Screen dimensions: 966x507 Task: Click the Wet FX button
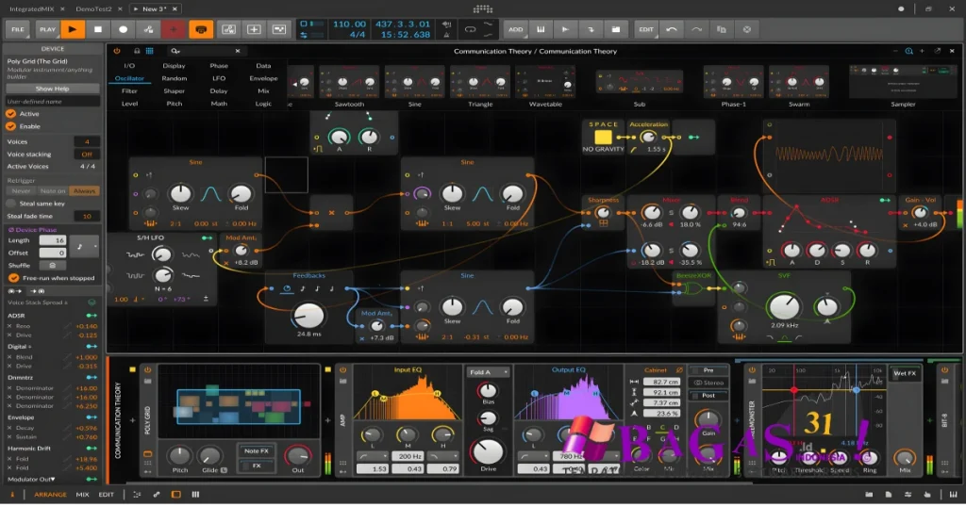click(x=905, y=373)
